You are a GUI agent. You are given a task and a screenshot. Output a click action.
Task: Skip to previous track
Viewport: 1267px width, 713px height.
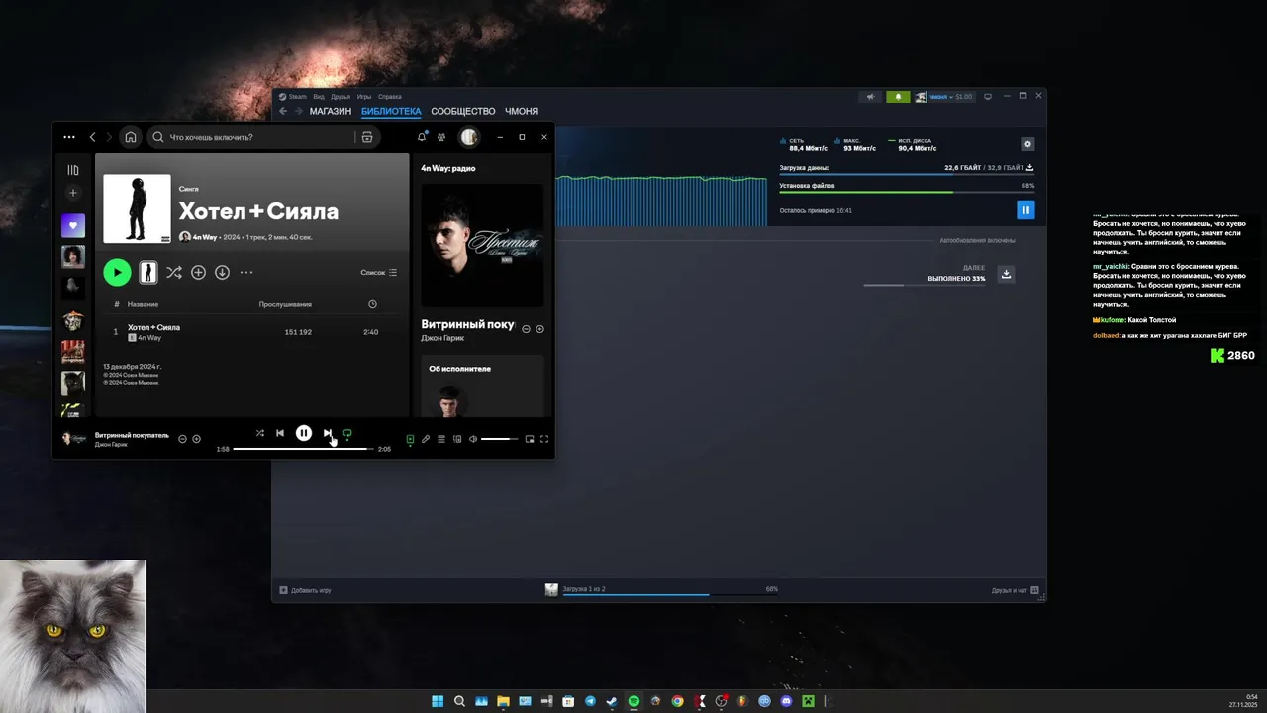pyautogui.click(x=280, y=433)
